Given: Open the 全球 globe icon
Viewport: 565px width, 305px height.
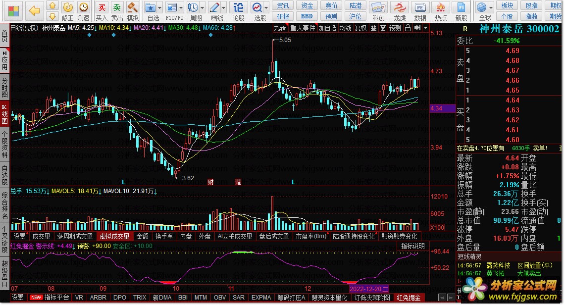Looking at the screenshot, I should tap(481, 7).
